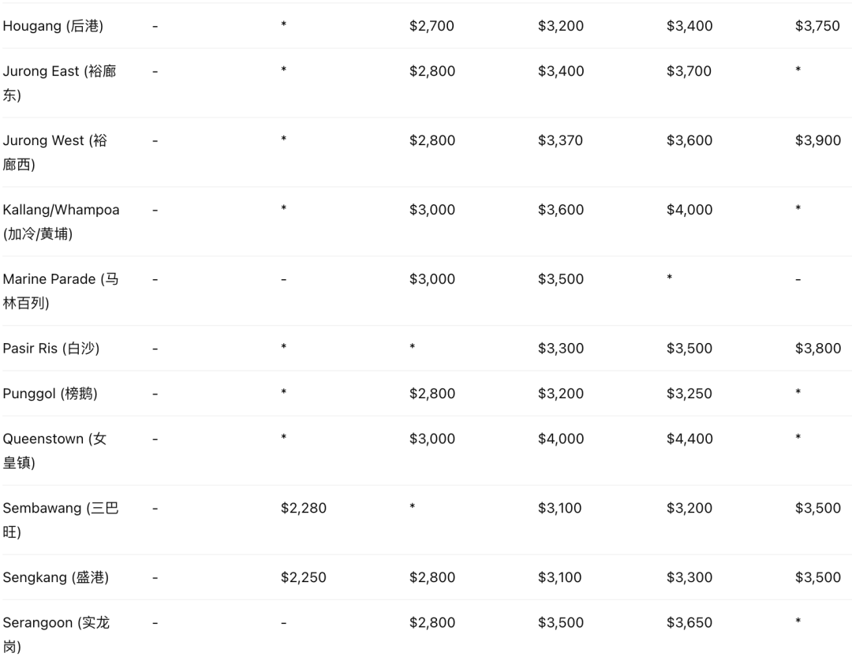Click the Pasir Ris (白沙) row label

[51, 349]
